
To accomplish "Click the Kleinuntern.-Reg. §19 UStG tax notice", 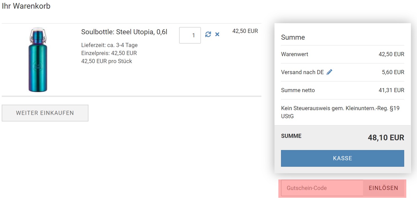I will tap(340, 112).
